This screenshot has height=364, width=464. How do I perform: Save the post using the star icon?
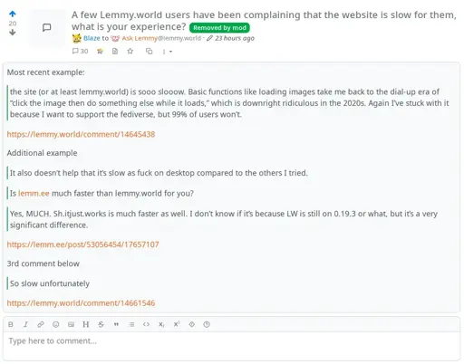130,52
